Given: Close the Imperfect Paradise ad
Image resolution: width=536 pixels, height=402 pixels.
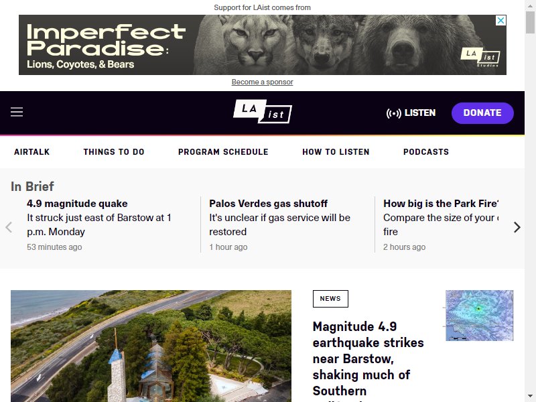Looking at the screenshot, I should (x=500, y=21).
